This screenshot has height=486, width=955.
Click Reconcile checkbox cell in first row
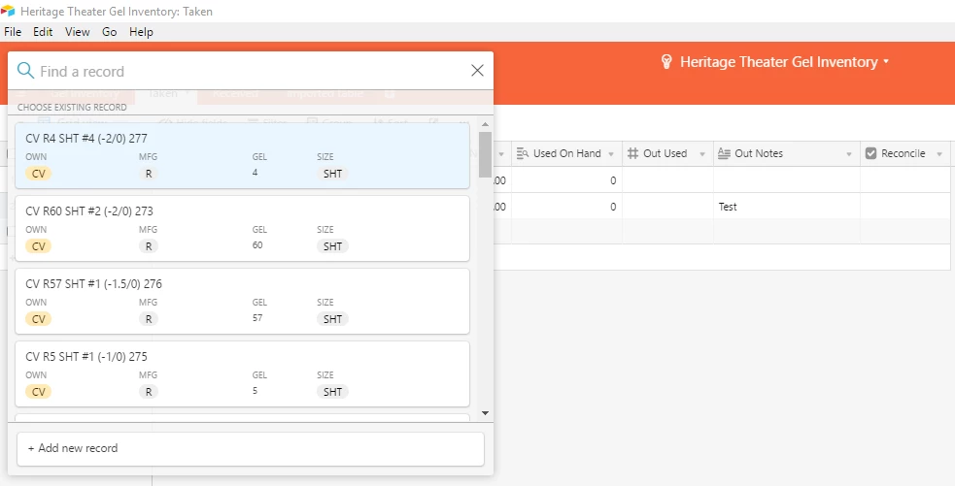905,180
